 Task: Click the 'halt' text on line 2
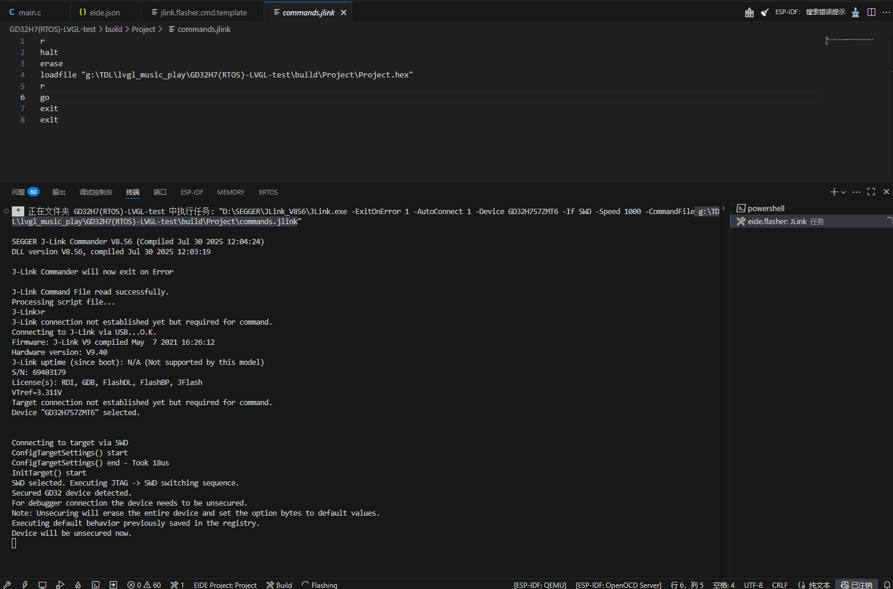pos(49,52)
